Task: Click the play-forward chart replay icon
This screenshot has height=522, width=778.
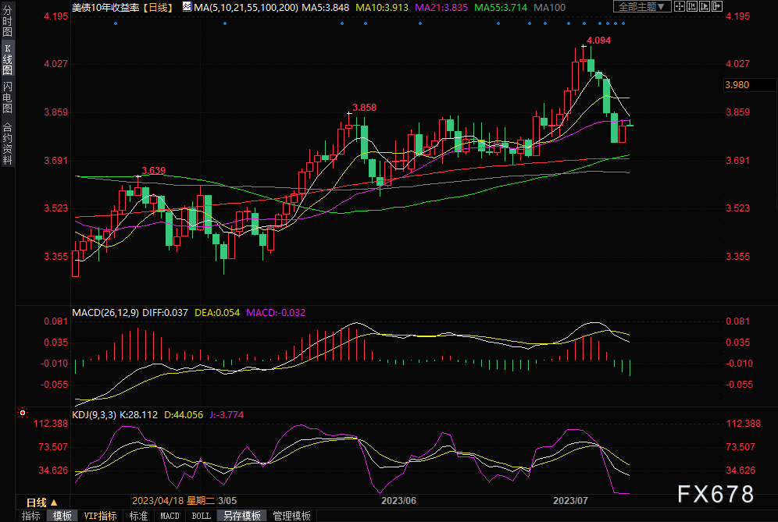Action: point(705,6)
